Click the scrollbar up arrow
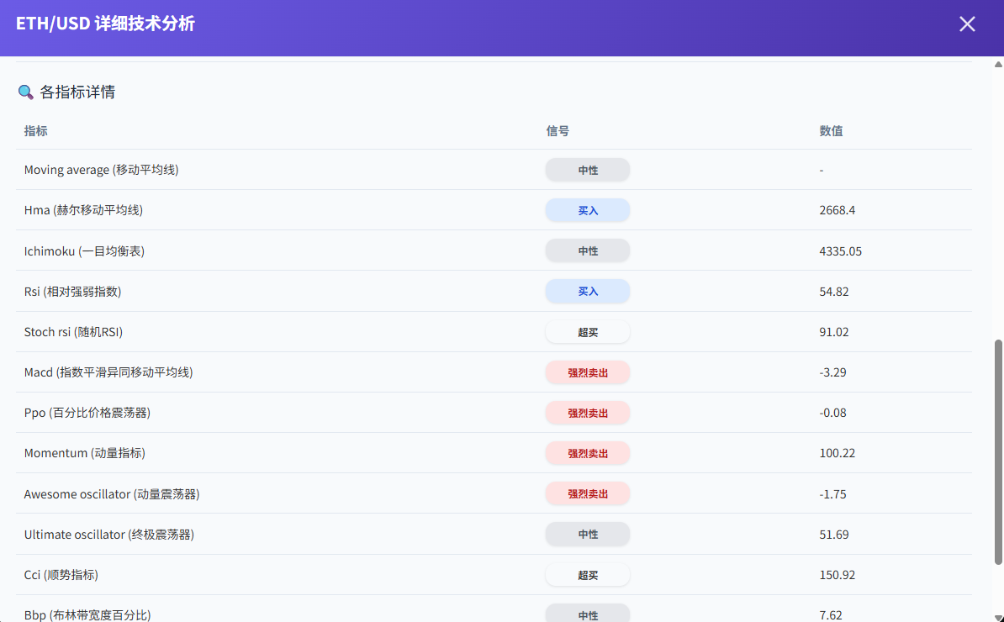1004x622 pixels. click(998, 65)
